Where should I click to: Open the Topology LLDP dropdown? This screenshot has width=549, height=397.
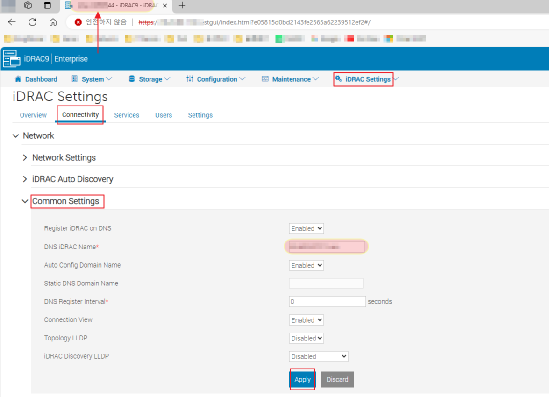tap(307, 338)
